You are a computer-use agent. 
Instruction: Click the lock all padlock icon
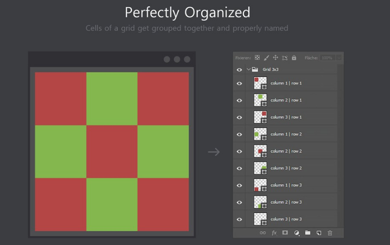[294, 58]
